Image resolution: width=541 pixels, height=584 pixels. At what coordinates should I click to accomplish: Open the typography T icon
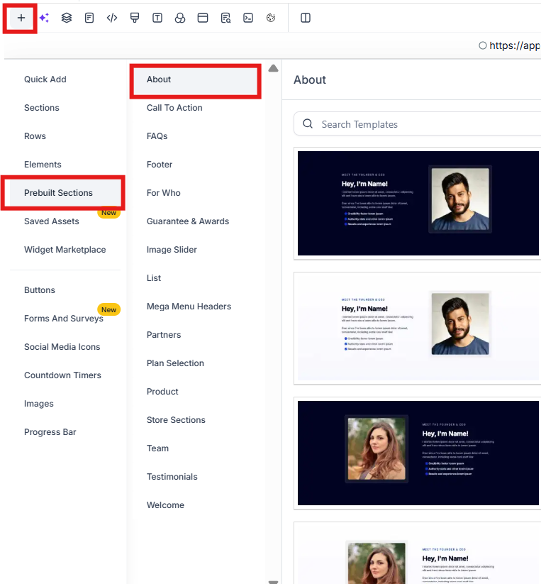click(157, 18)
